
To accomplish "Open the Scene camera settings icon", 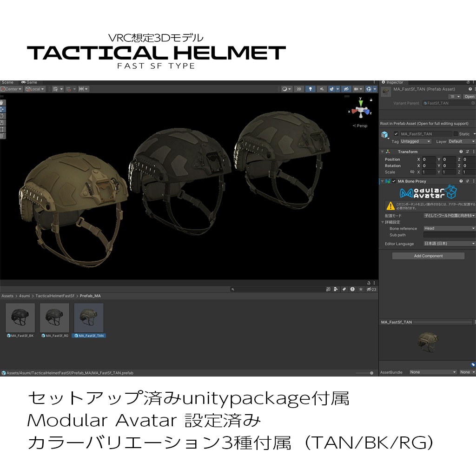I will pos(357,88).
